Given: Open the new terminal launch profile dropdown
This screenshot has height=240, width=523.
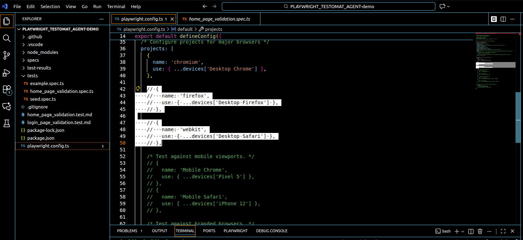Looking at the screenshot, I should (x=463, y=231).
